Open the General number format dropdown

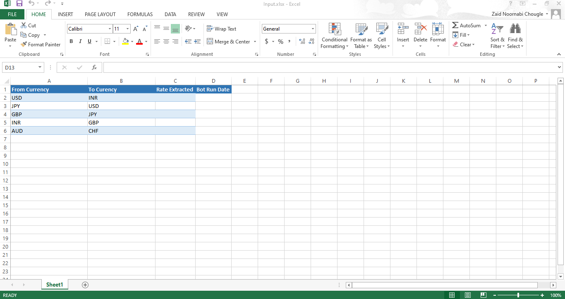pyautogui.click(x=313, y=29)
